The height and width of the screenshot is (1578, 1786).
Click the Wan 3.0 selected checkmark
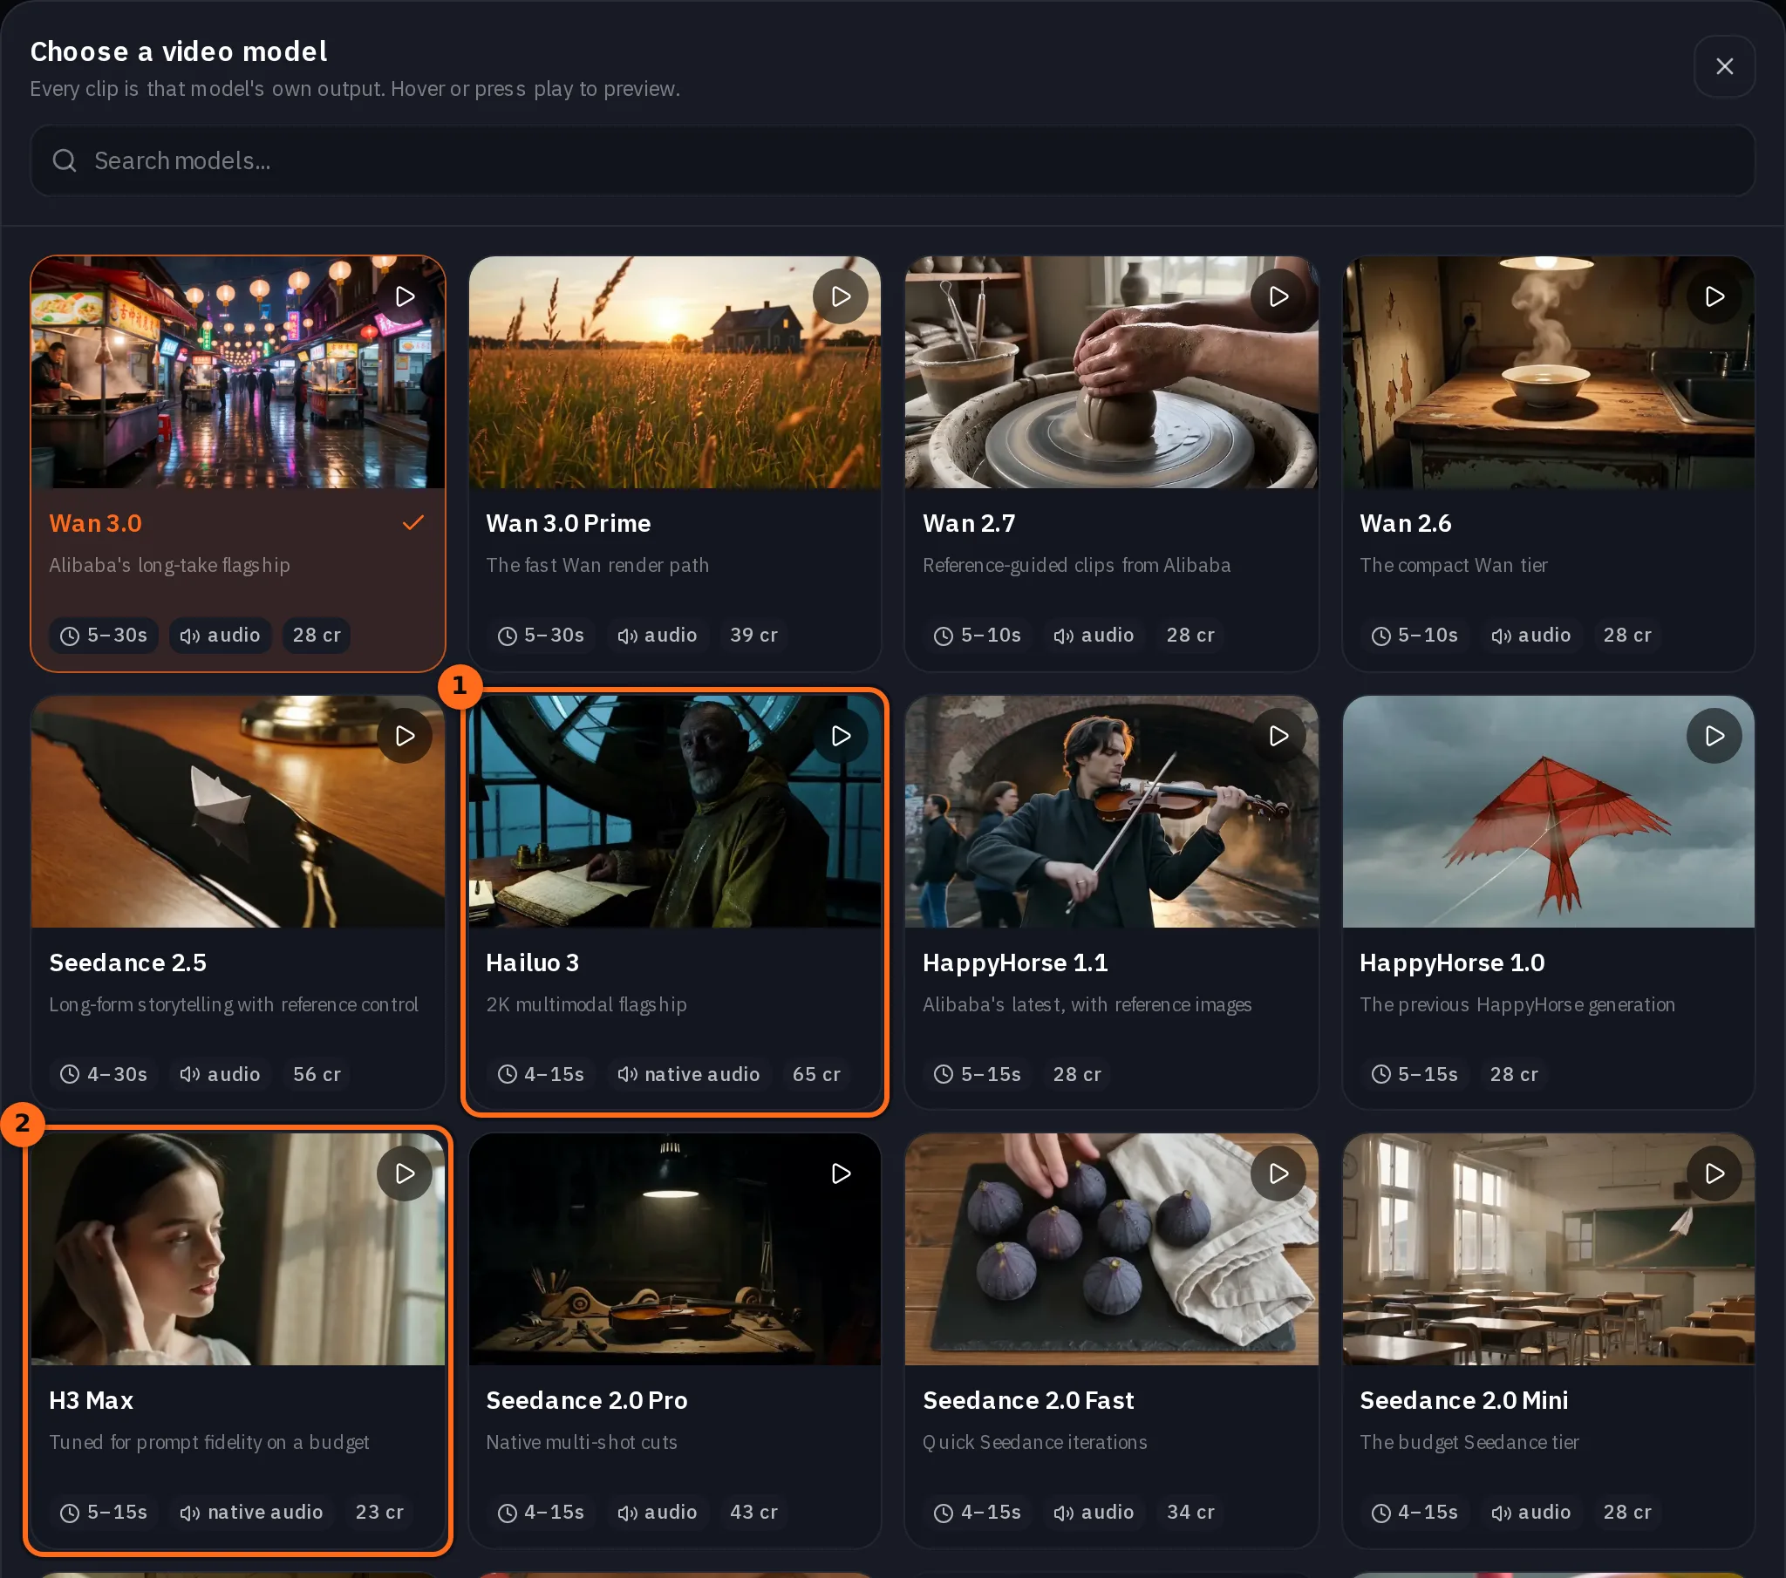tap(413, 523)
